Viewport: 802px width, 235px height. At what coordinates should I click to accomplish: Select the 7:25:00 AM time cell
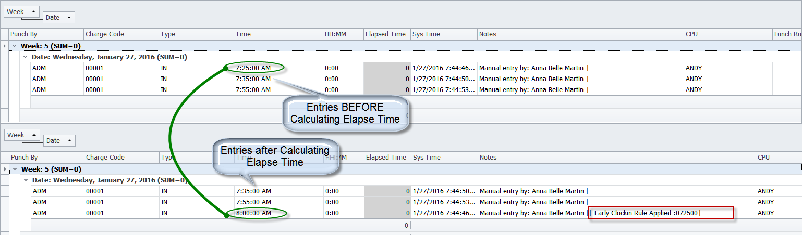coord(253,68)
